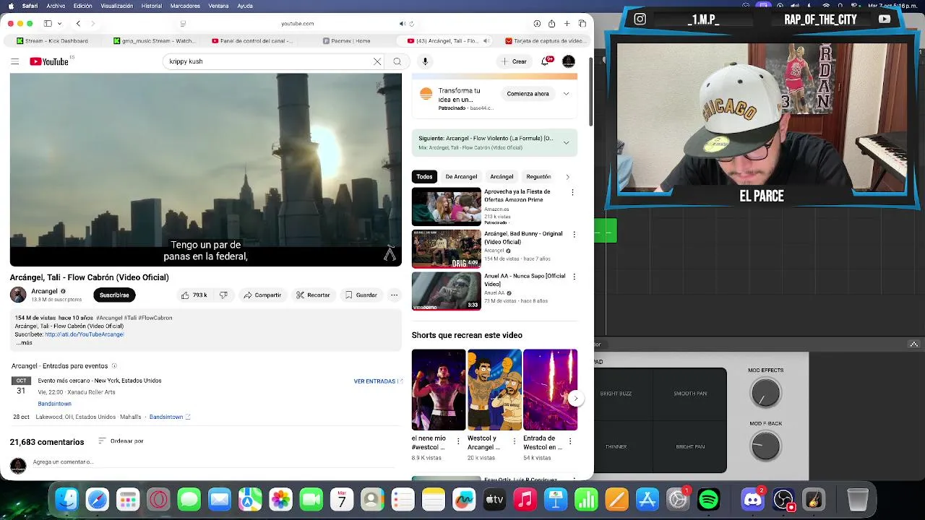Open the Ordenar por comments sort menu
925x520 pixels.
(121, 441)
